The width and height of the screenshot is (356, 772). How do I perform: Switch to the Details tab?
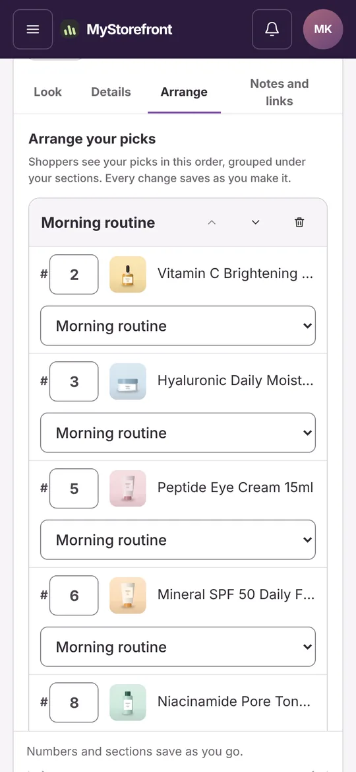click(111, 92)
